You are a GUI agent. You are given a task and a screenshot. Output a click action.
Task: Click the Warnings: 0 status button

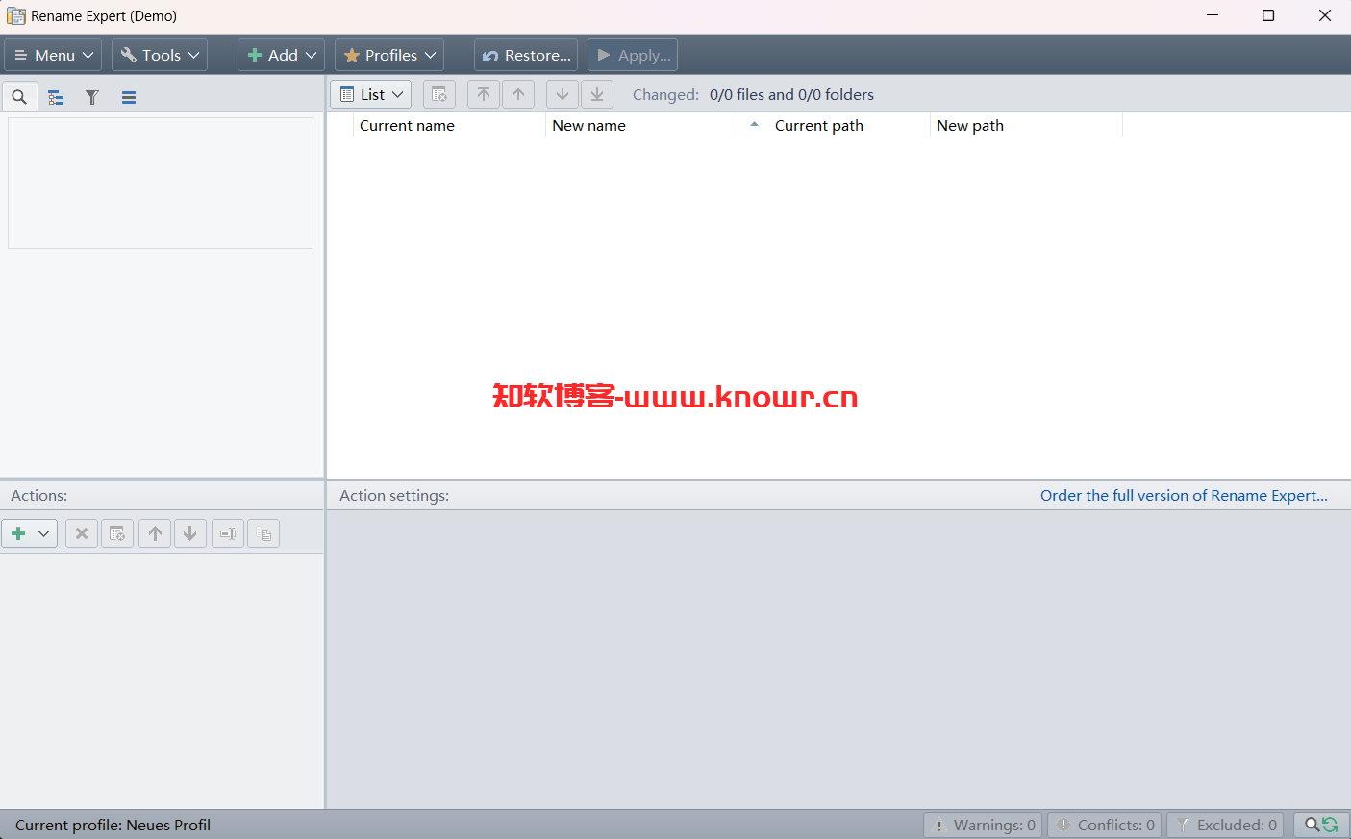point(983,825)
